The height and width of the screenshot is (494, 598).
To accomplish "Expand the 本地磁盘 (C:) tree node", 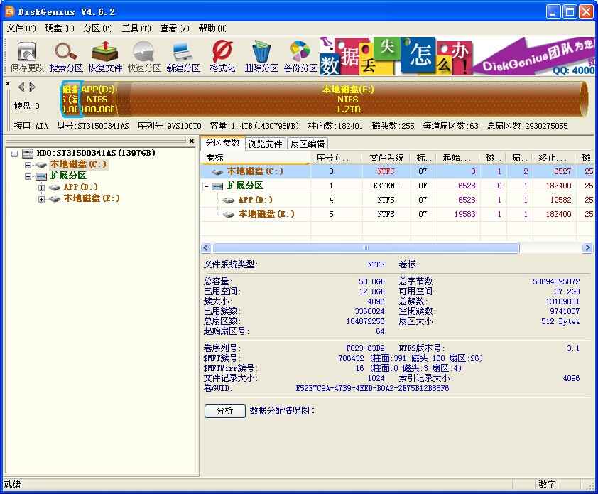I will coord(28,165).
